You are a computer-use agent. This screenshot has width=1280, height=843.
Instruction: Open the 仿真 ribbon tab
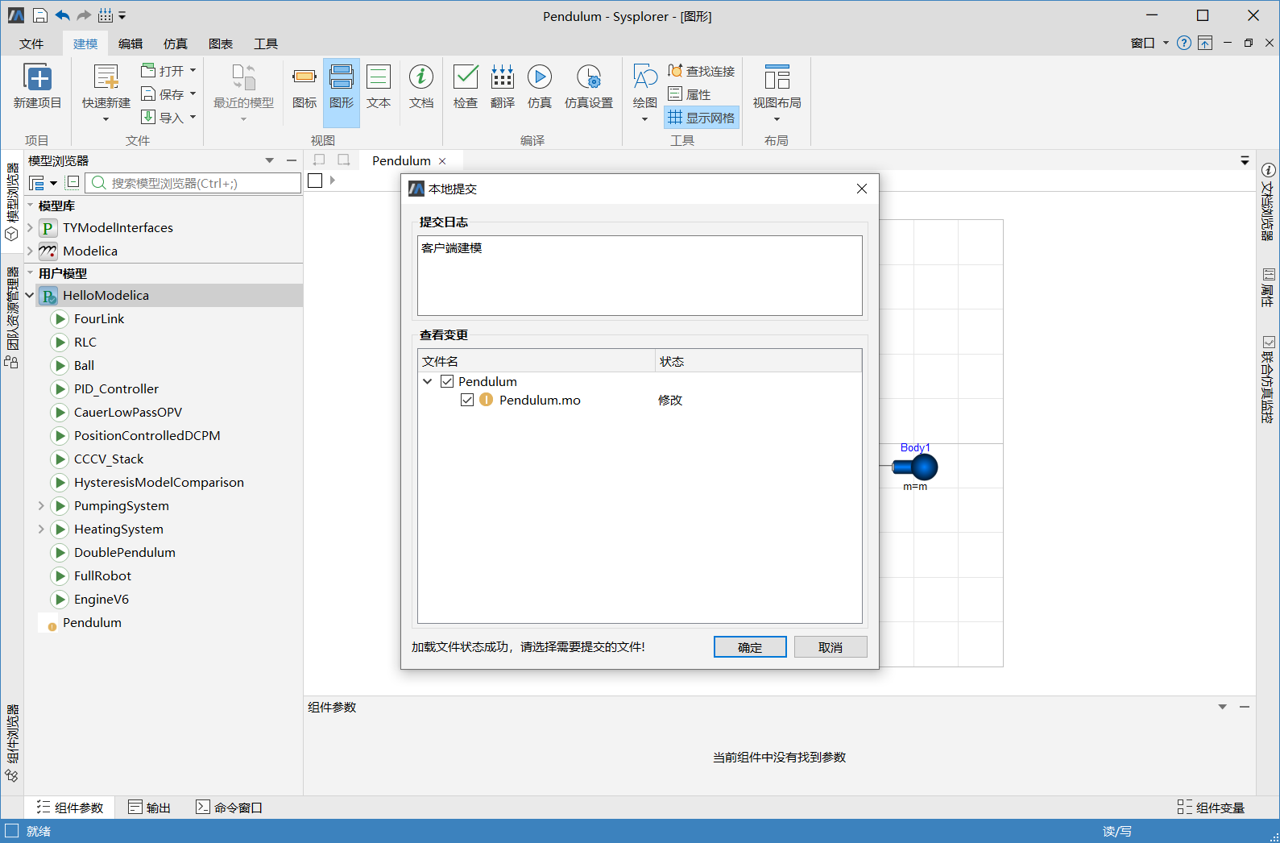pos(176,44)
